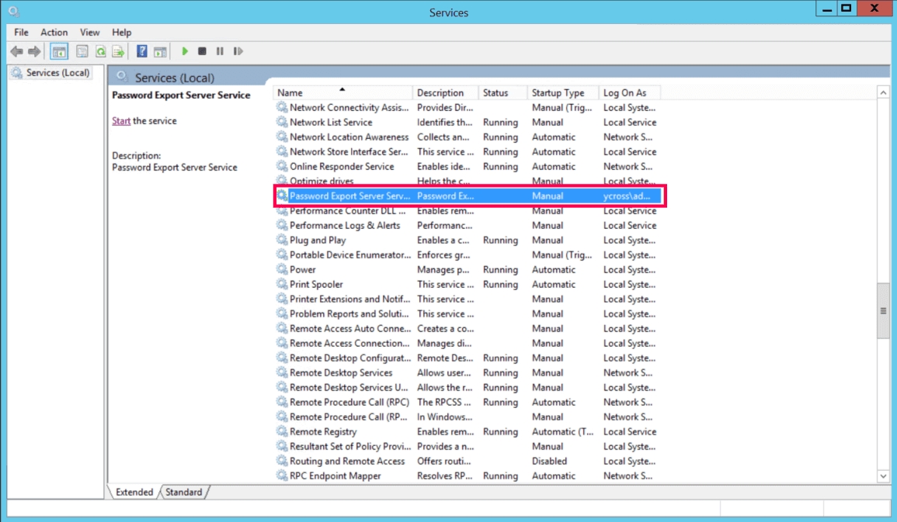Restart the service with the restart icon
The width and height of the screenshot is (897, 522).
pos(238,51)
